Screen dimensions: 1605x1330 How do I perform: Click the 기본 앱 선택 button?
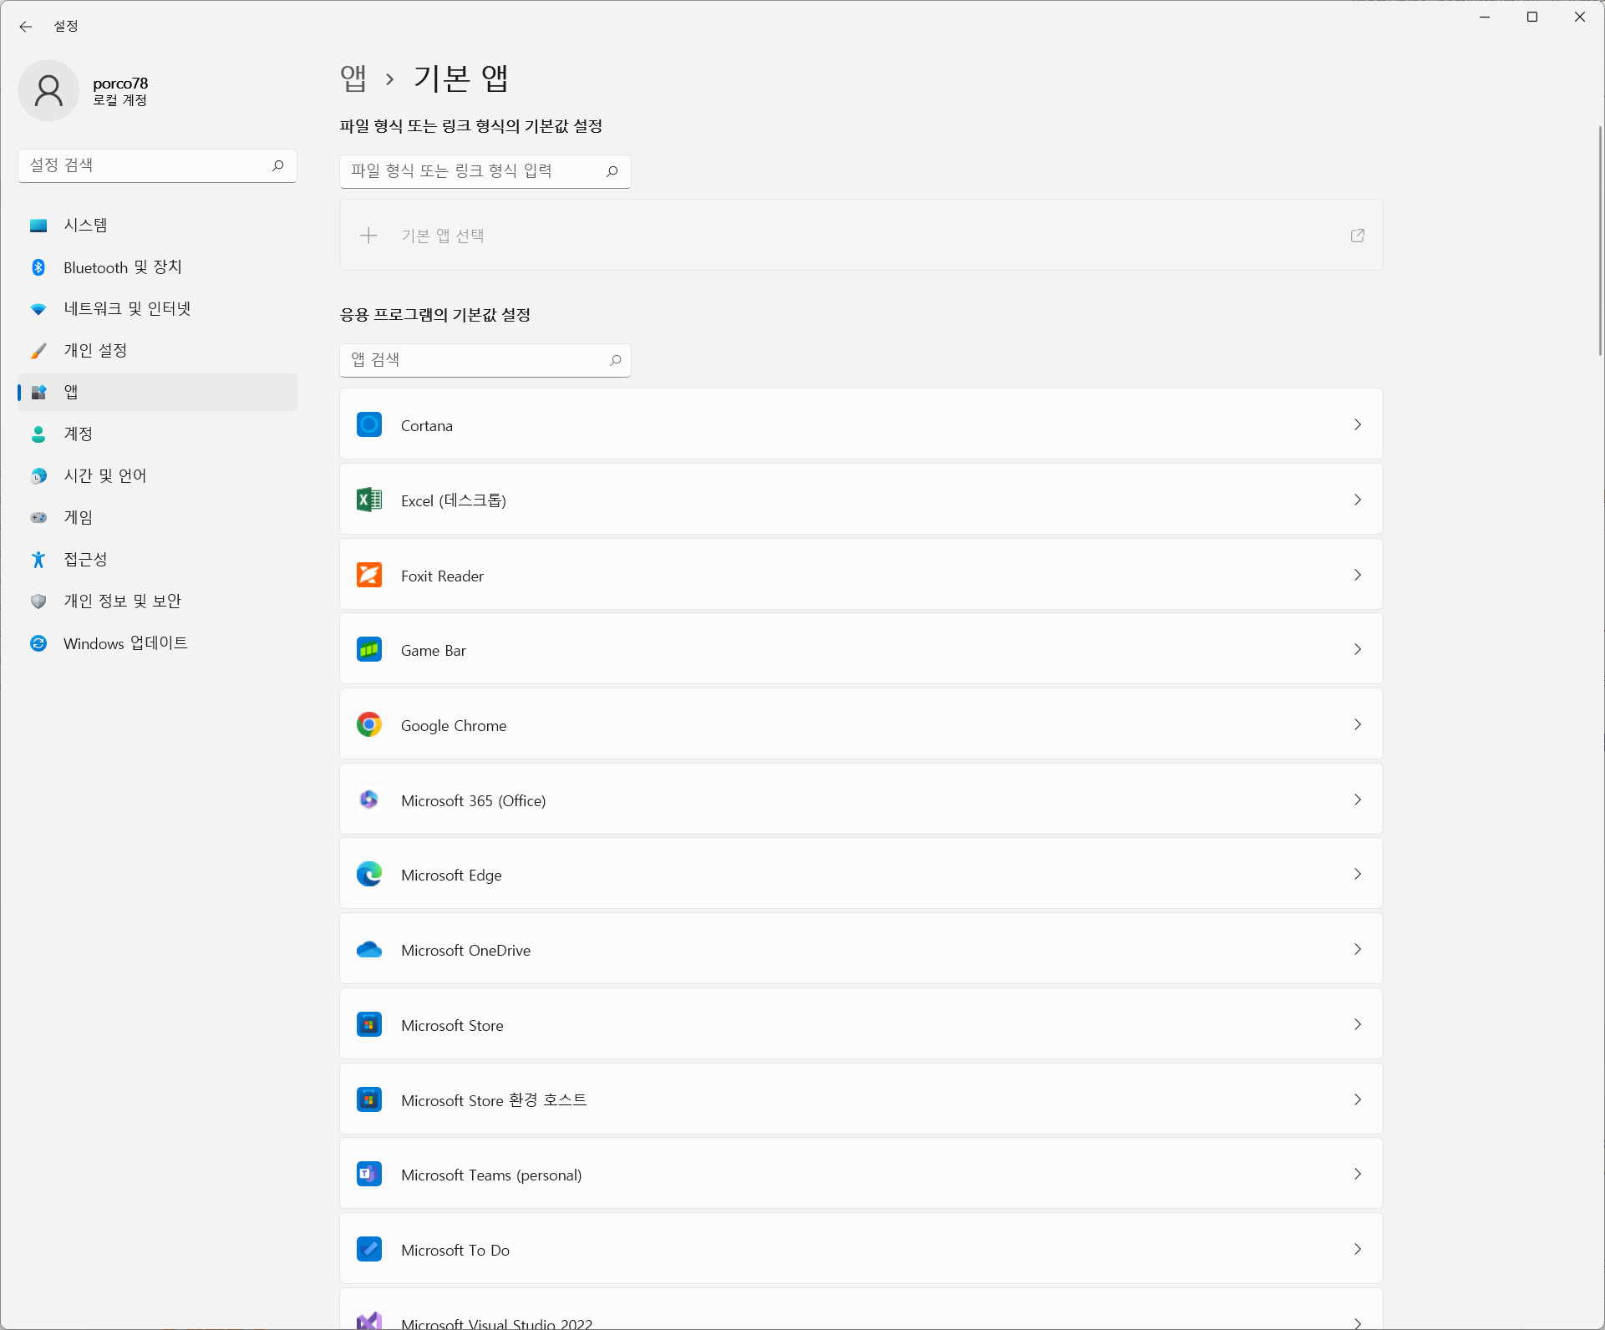(861, 236)
